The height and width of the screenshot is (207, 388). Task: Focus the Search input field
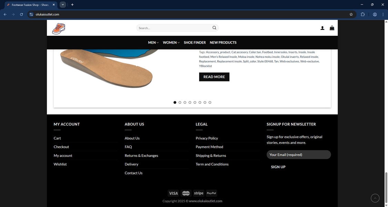[174, 28]
